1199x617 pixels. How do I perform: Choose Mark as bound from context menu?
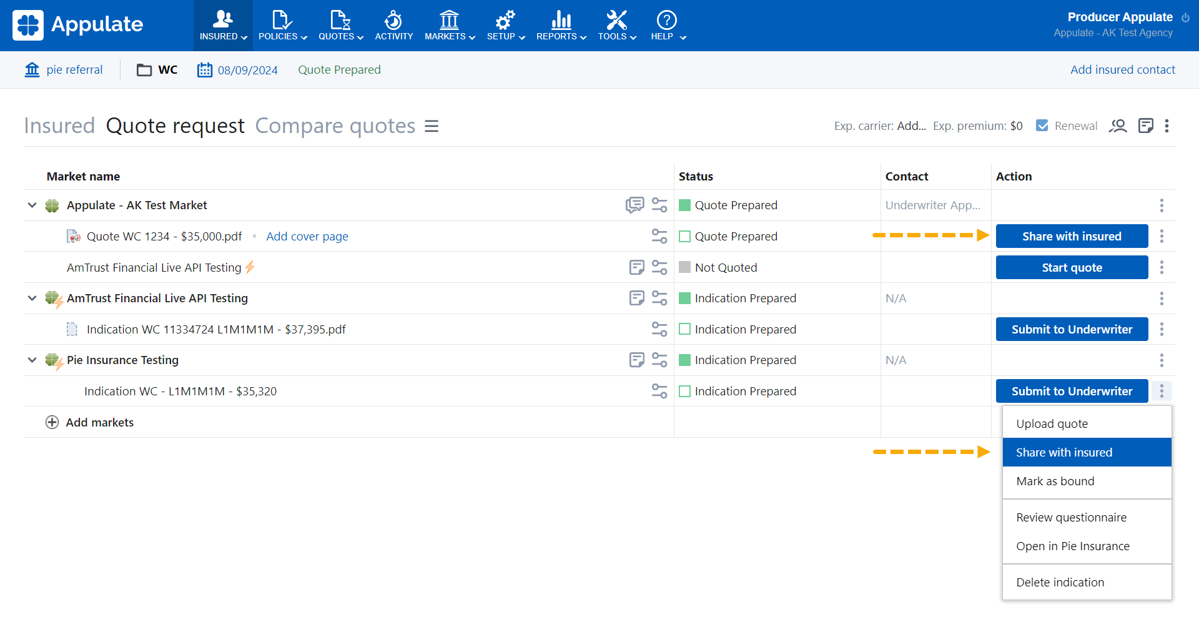coord(1055,481)
